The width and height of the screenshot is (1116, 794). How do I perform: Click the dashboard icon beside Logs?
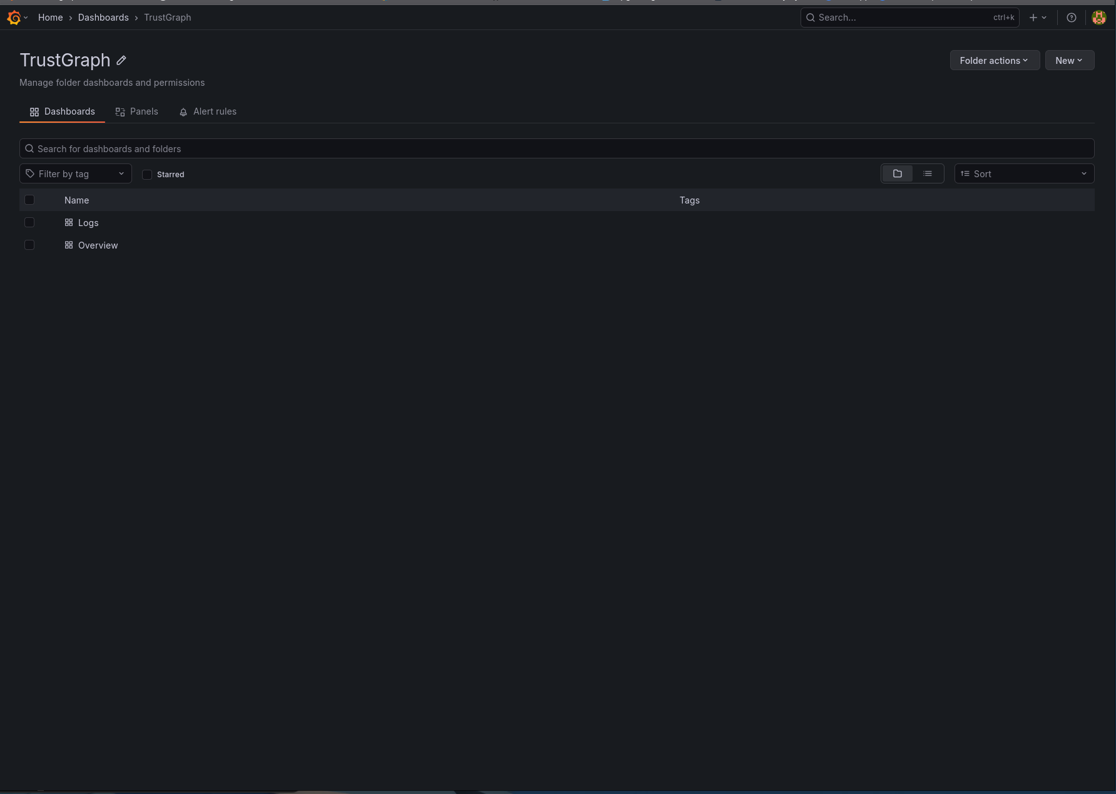coord(68,222)
